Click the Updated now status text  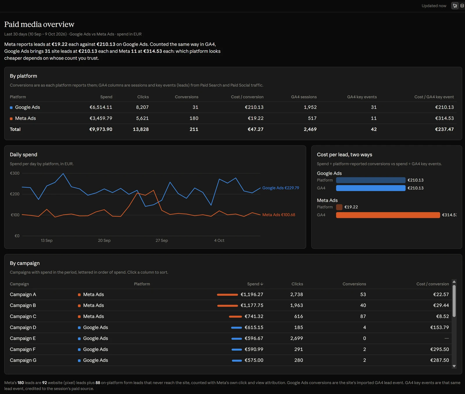point(434,6)
